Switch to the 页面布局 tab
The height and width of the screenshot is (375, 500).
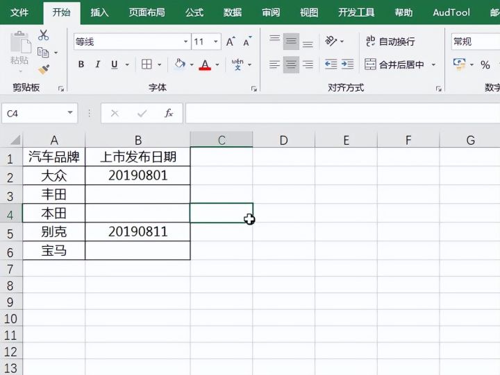click(147, 12)
